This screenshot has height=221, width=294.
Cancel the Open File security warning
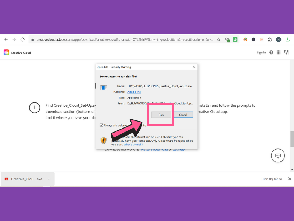click(x=183, y=115)
